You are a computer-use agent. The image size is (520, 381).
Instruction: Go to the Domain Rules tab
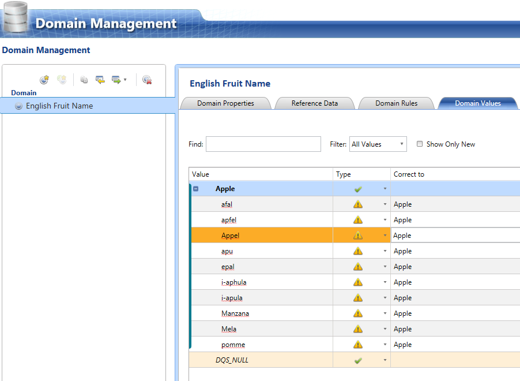pyautogui.click(x=396, y=103)
